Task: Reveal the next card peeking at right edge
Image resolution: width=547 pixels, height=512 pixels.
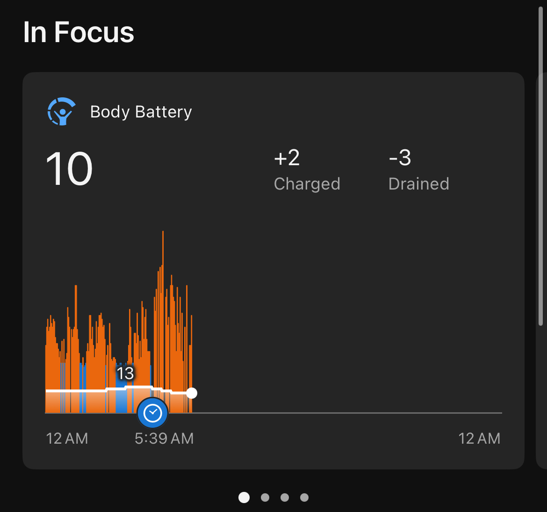Action: (541, 271)
